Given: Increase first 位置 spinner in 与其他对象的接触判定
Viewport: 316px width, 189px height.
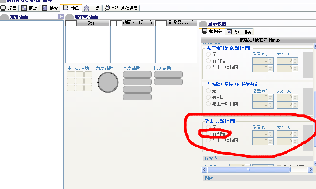Looking at the screenshot, I should pos(270,59).
